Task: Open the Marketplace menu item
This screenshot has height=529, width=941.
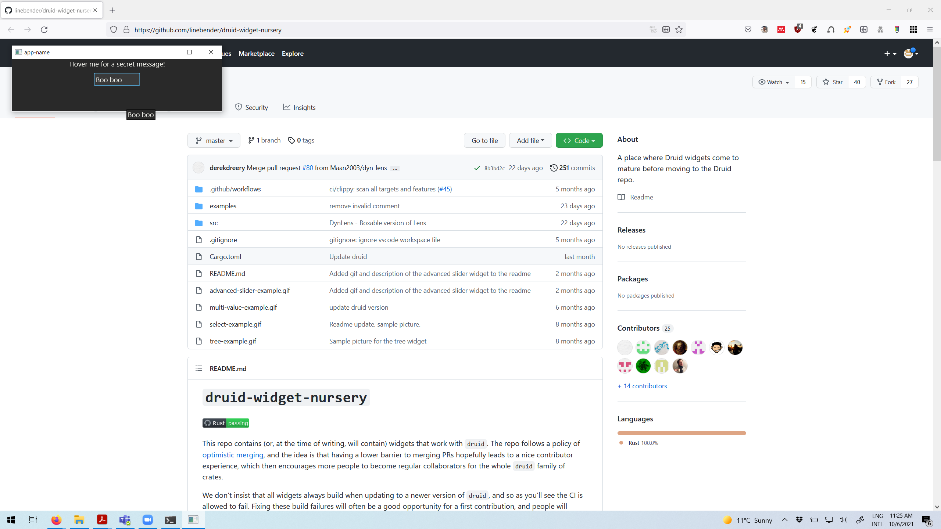Action: point(256,53)
